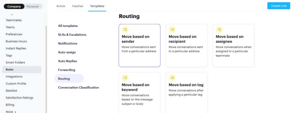Choose Move based on keyword template card
Viewport: 294px width, 113px height.
pyautogui.click(x=140, y=93)
